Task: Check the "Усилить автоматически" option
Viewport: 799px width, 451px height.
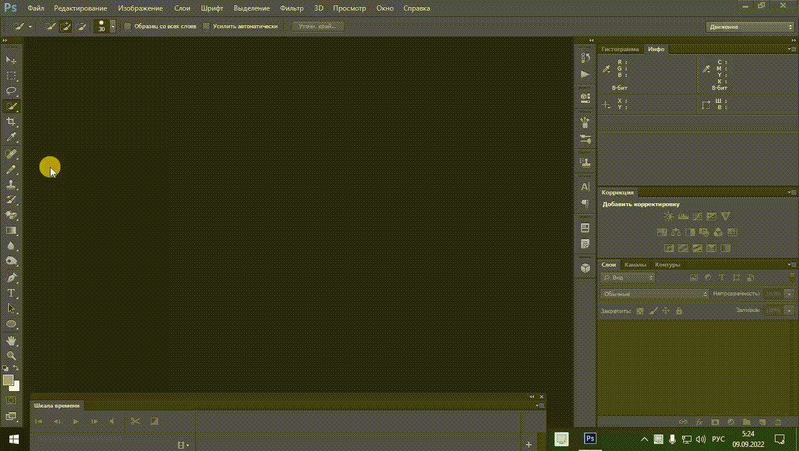Action: pyautogui.click(x=206, y=26)
